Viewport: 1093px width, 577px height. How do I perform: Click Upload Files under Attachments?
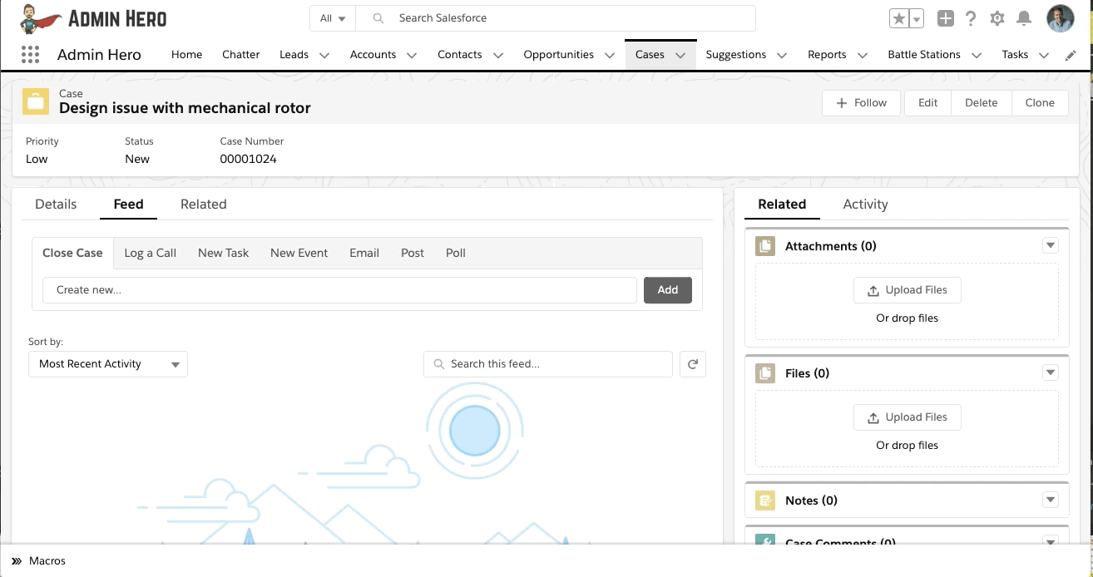click(x=907, y=290)
